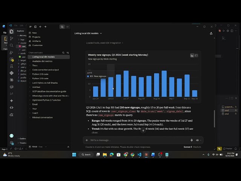Click the Prettier status bar item in VS Code

[x=227, y=149]
